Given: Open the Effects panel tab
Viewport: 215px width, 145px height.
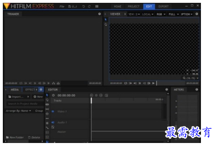Looking at the screenshot, I should click(30, 89).
